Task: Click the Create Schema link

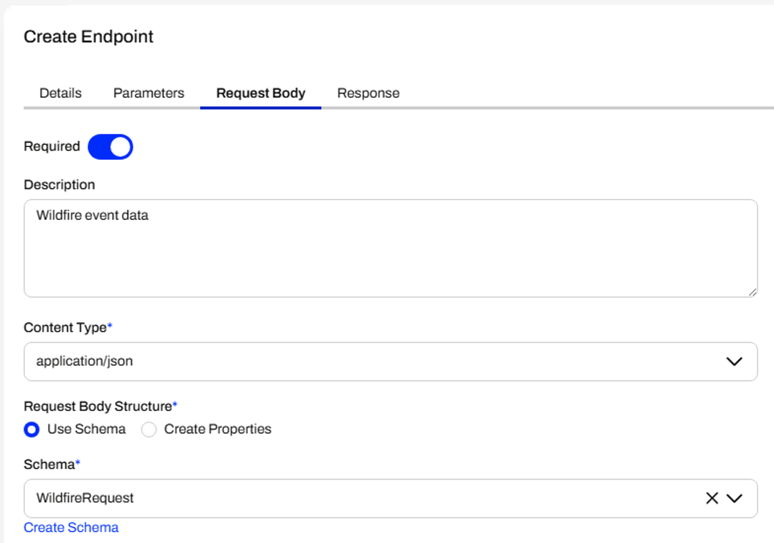Action: 71,528
